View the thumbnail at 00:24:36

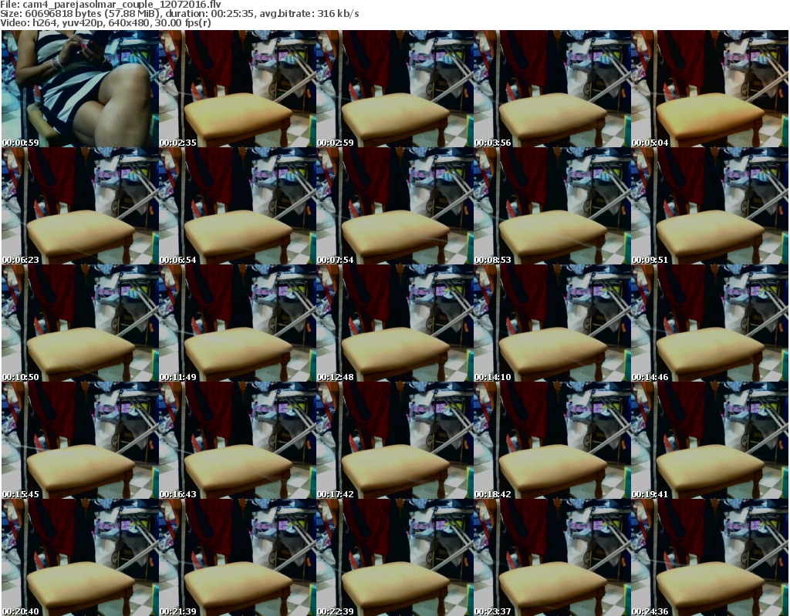[710, 557]
